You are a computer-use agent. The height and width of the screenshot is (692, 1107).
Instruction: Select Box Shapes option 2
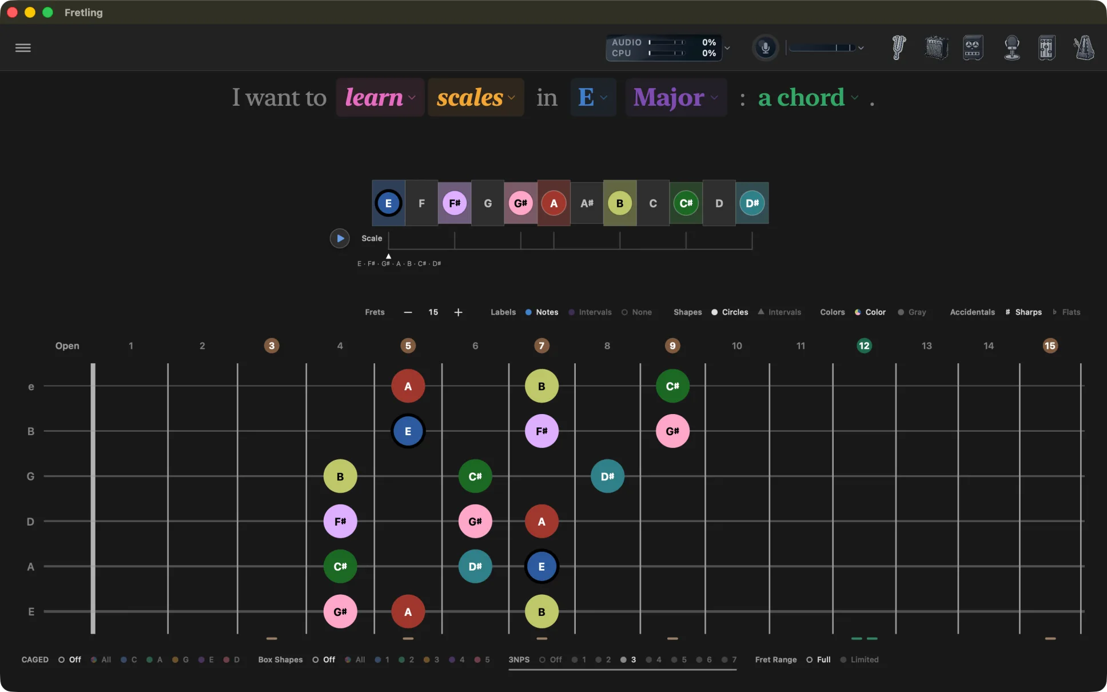click(406, 659)
